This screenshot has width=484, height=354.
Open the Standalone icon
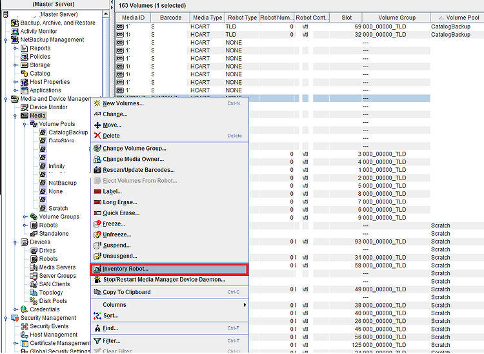pyautogui.click(x=34, y=234)
